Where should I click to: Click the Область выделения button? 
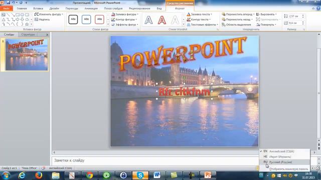[236, 24]
